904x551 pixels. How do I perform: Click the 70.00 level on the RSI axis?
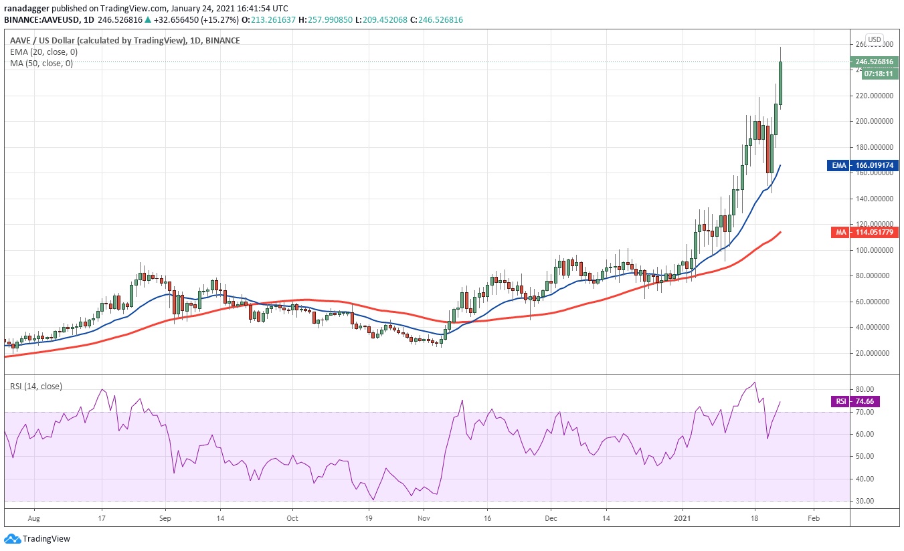[x=866, y=412]
